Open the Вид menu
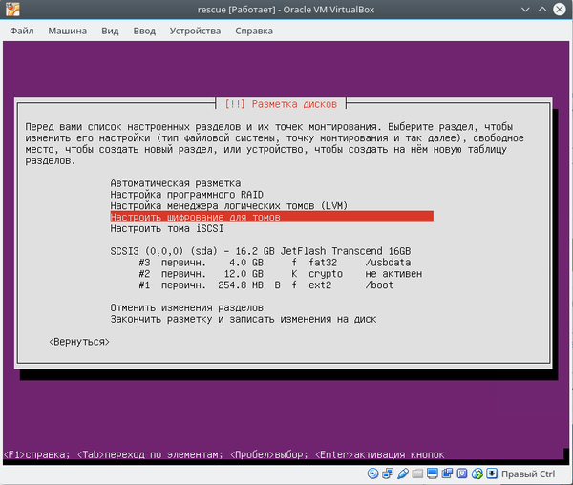Screen dimensions: 573x485 110,31
